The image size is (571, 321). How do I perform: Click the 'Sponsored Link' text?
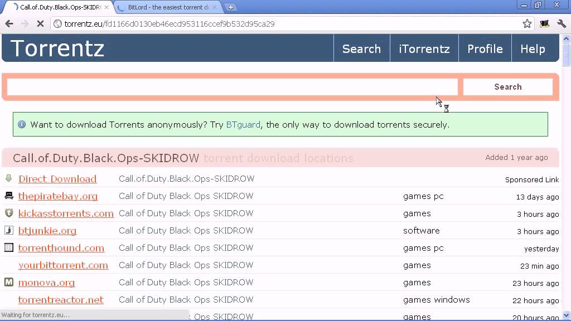point(531,180)
